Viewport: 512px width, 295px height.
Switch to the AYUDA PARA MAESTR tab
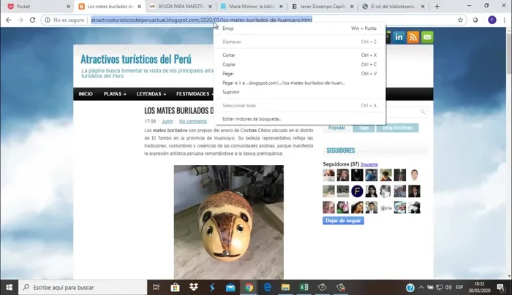pyautogui.click(x=181, y=6)
